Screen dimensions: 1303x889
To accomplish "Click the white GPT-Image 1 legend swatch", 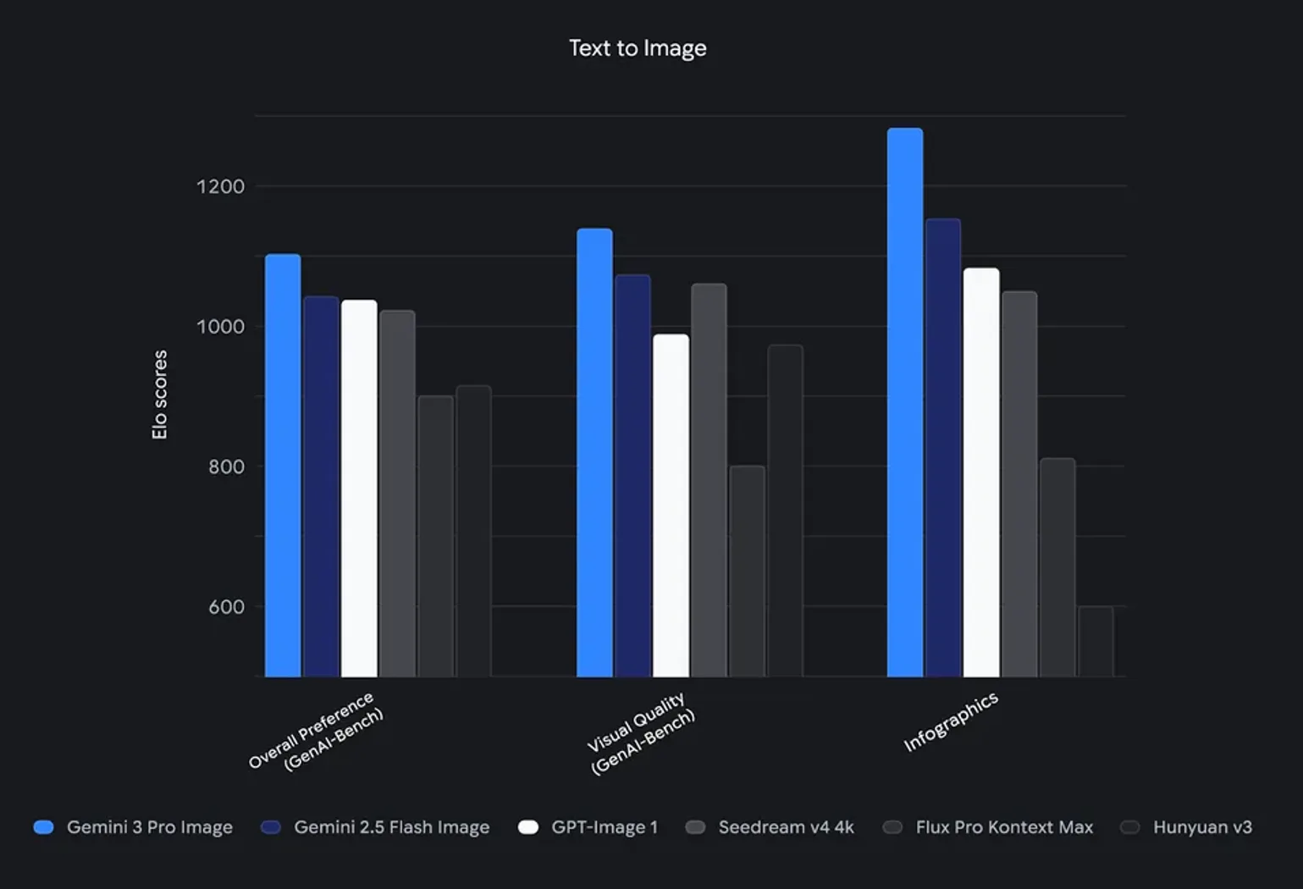I will coord(528,827).
